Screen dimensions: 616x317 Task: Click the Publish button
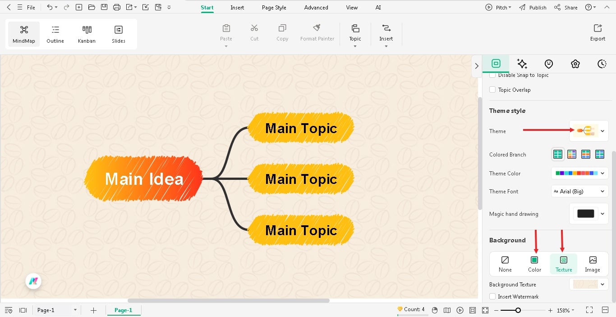pyautogui.click(x=533, y=7)
